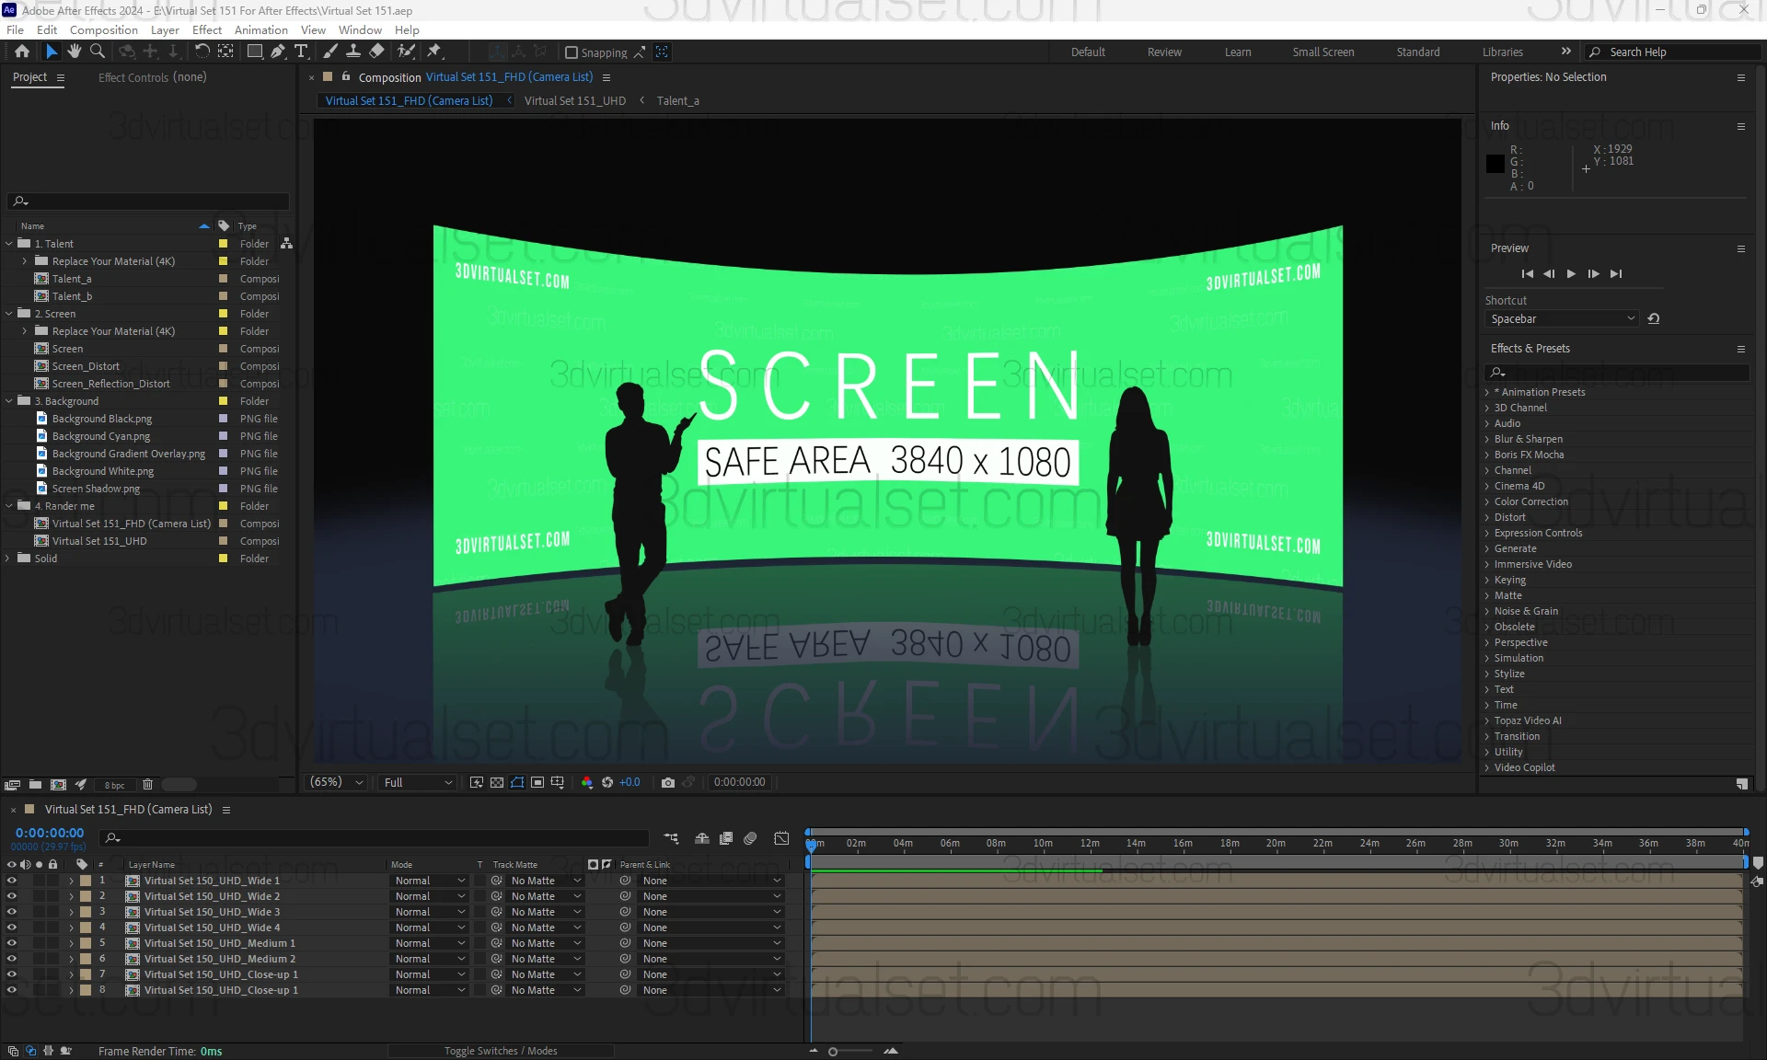Expand the Blur & Sharpen effects category
Screen dimensions: 1767x1060
(x=1487, y=439)
